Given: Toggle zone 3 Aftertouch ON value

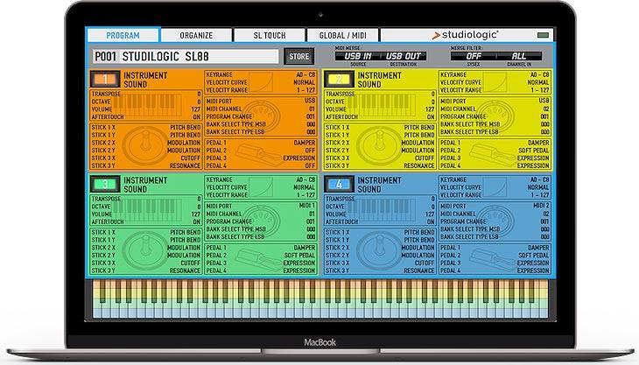Looking at the screenshot, I should (197, 222).
